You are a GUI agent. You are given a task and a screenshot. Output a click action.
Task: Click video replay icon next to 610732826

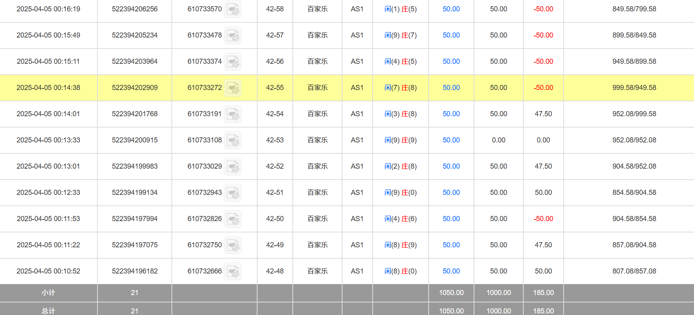(233, 219)
